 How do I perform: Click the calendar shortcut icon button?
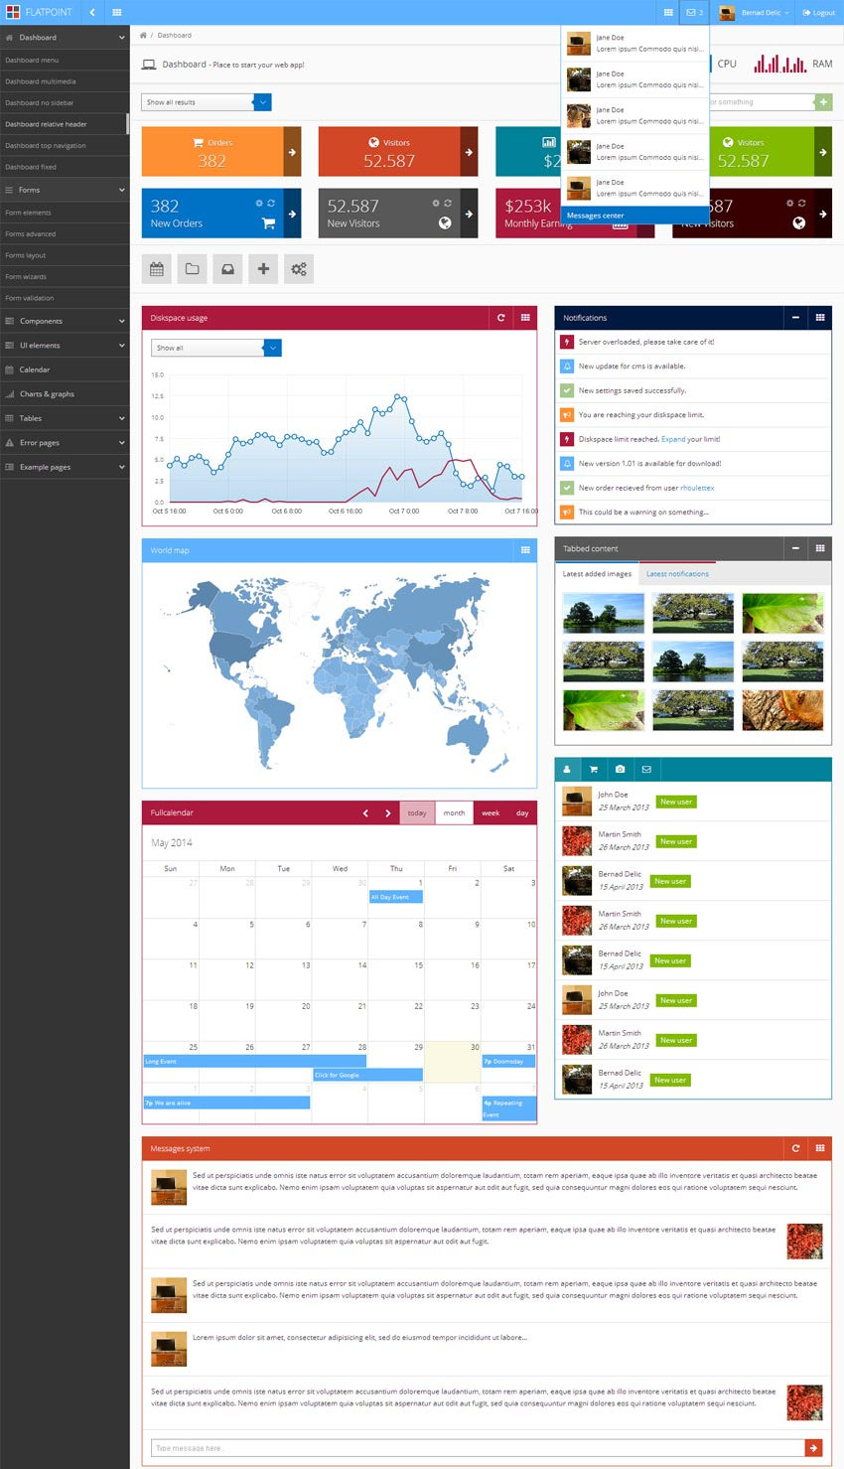(x=157, y=269)
